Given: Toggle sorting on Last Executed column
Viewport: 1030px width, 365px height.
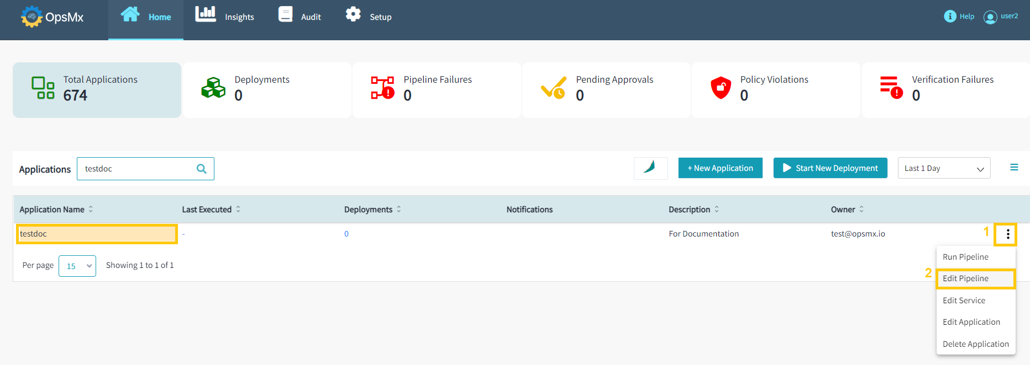Looking at the screenshot, I should (x=238, y=210).
